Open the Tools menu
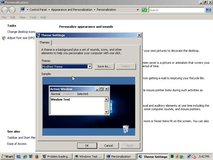This screenshot has width=213, height=160. point(33,17)
